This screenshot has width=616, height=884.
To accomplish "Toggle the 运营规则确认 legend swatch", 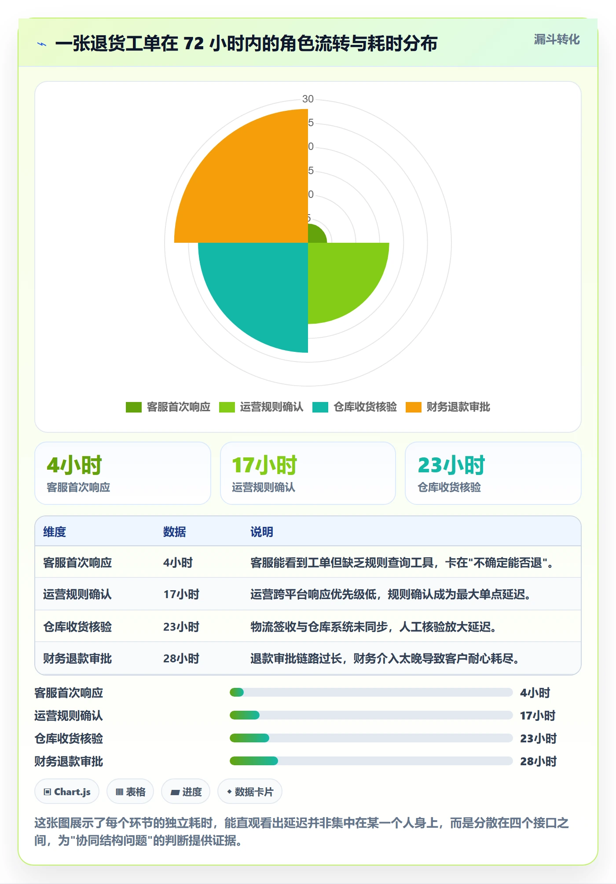I will pos(227,407).
